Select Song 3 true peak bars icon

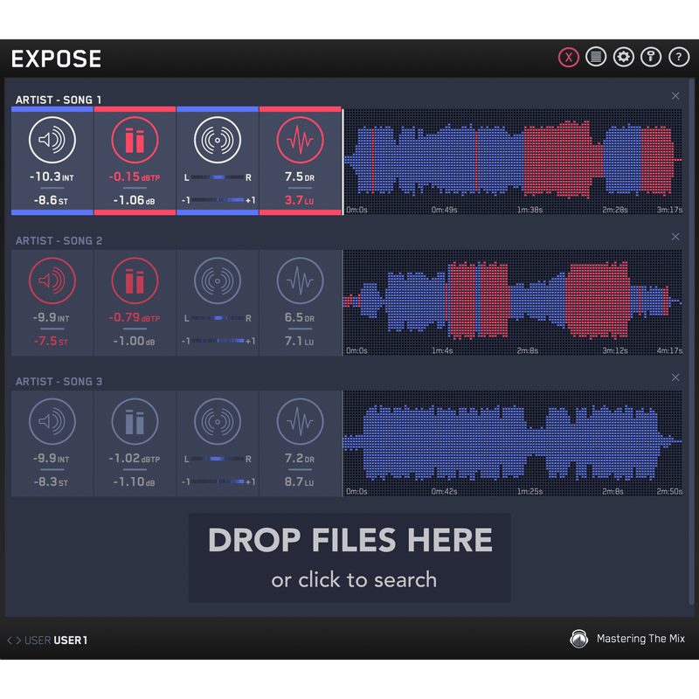[x=135, y=422]
